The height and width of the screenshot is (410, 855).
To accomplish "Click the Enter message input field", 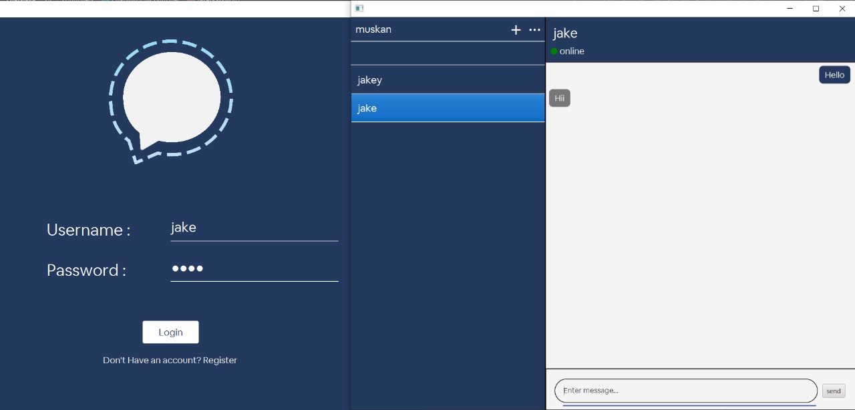I will coord(685,390).
